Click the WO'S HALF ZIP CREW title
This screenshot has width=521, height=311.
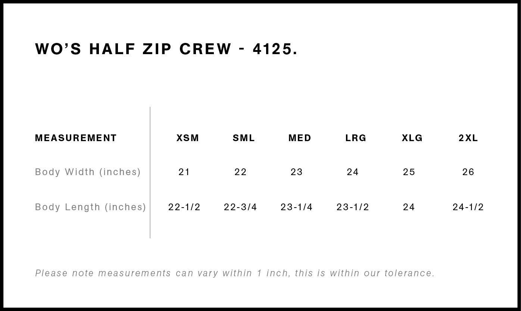[166, 49]
